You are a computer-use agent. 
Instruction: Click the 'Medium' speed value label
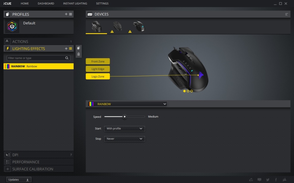(153, 117)
